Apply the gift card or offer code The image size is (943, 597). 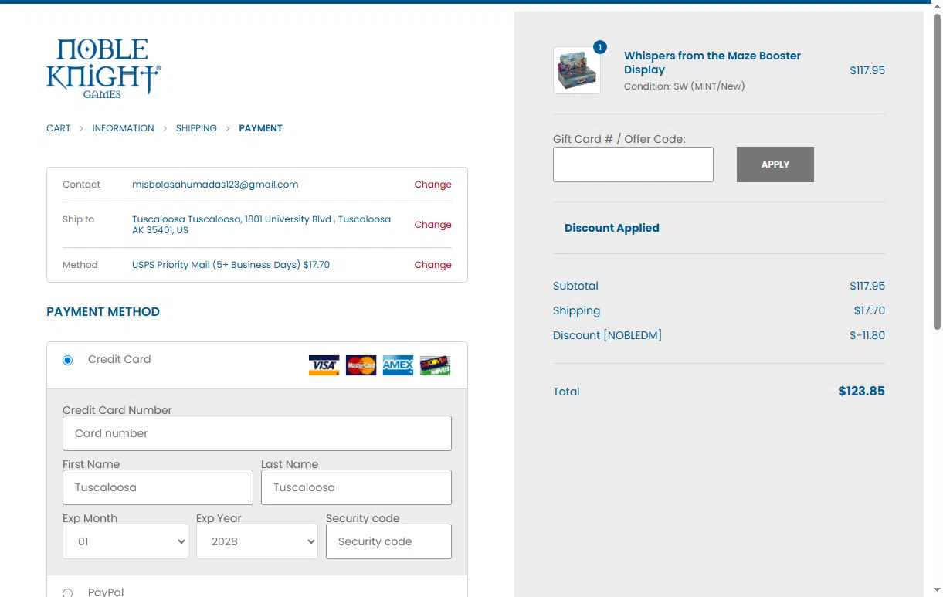click(x=775, y=165)
